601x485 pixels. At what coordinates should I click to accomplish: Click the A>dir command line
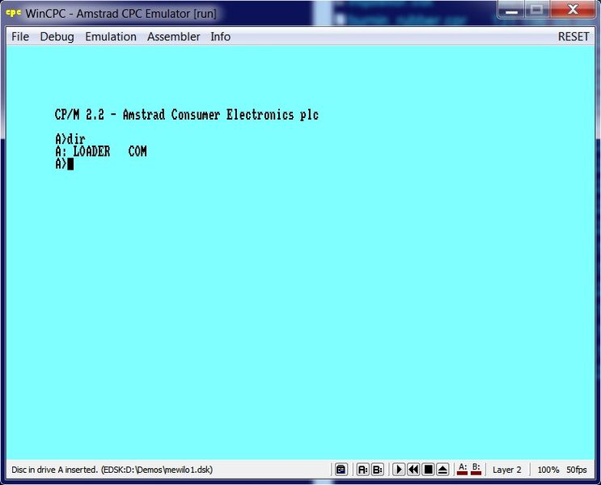pos(70,139)
